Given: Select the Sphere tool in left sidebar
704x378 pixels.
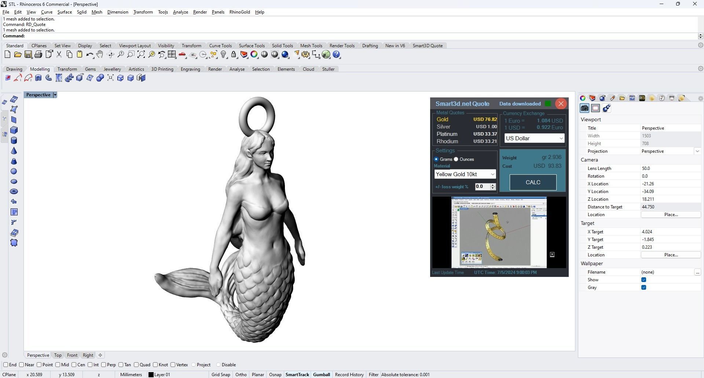Looking at the screenshot, I should pos(14,171).
